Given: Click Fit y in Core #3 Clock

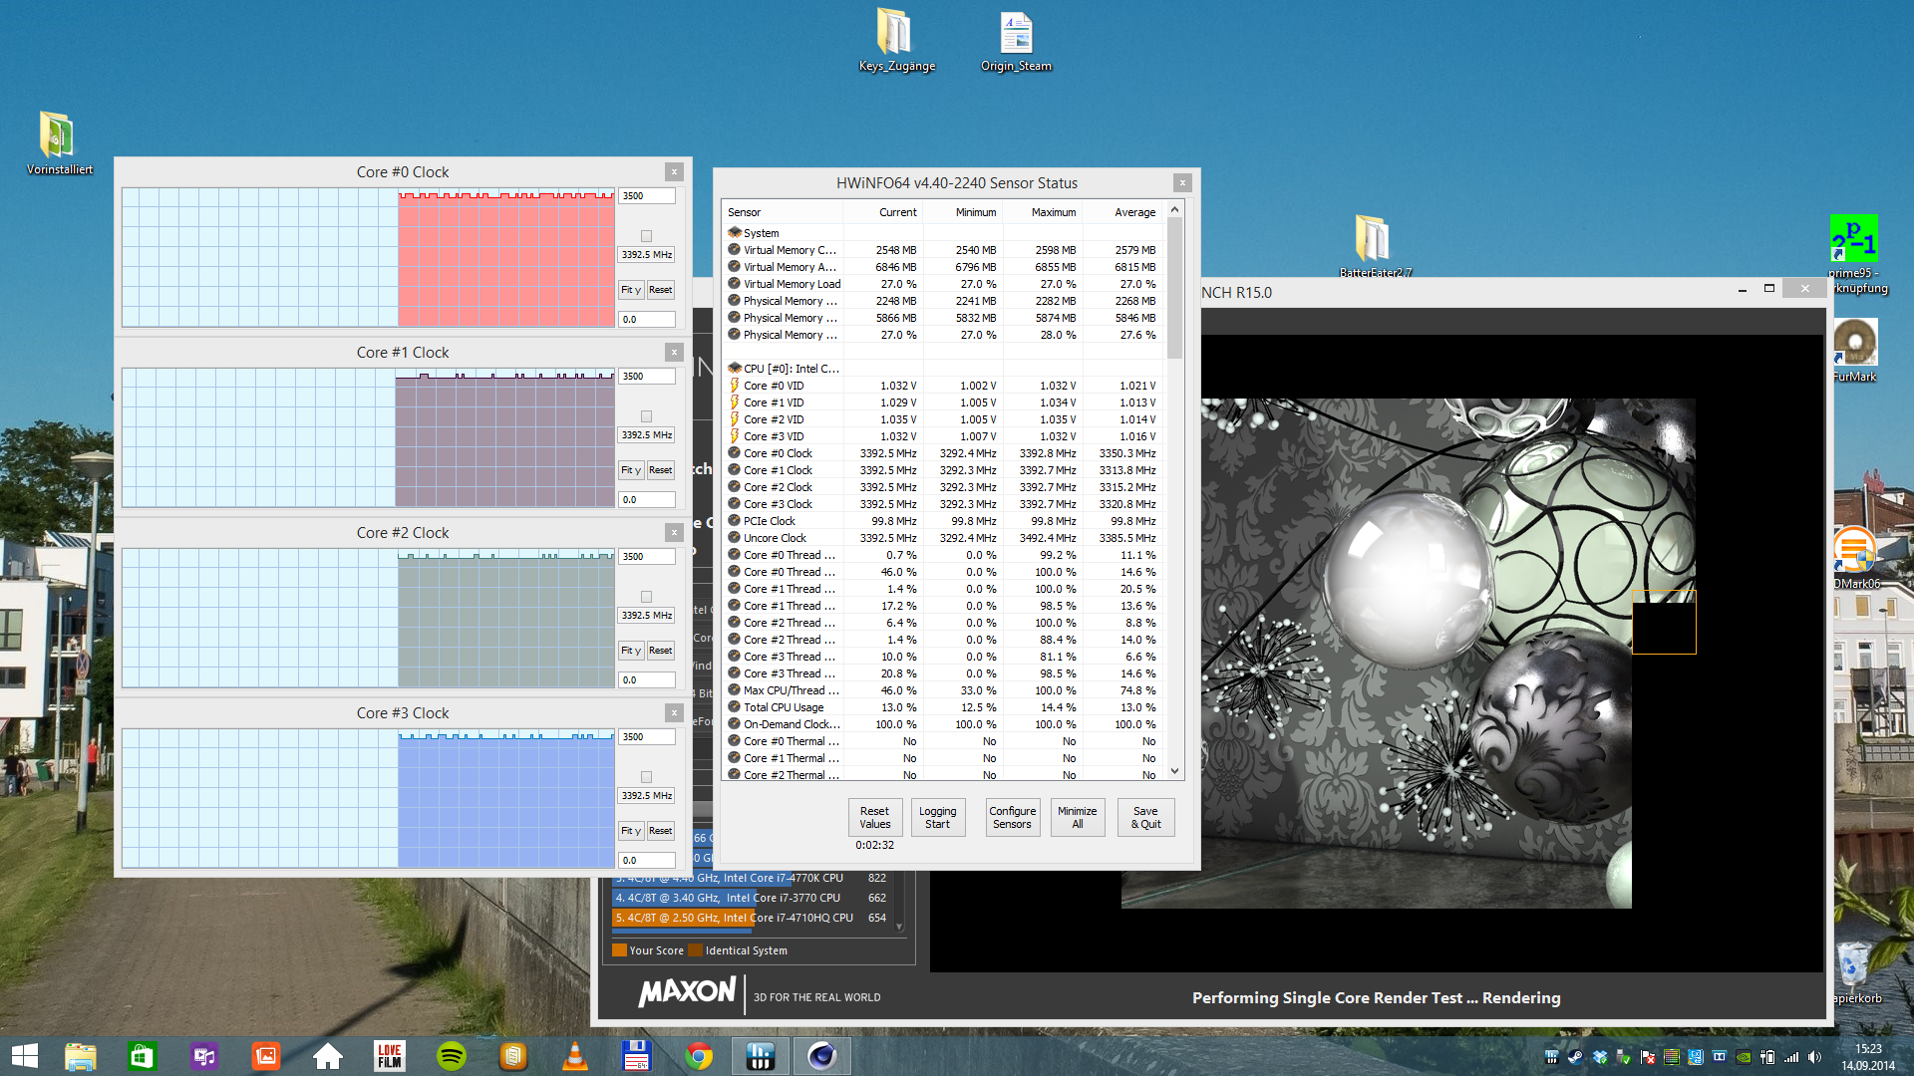Looking at the screenshot, I should (631, 831).
